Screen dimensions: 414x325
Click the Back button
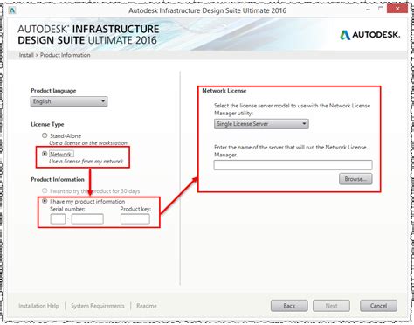[289, 306]
